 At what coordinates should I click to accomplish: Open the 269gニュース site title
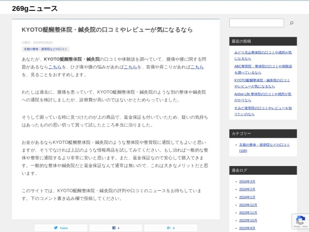point(35,8)
